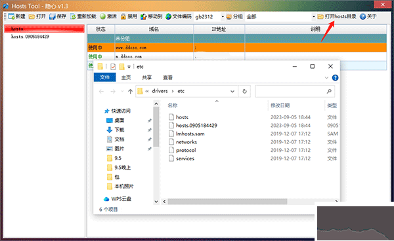
Task: Open the recent locations dropdown arrow
Action: coord(122,92)
